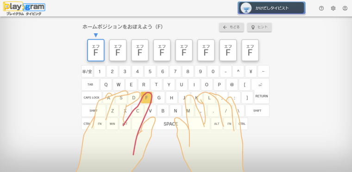The width and height of the screenshot is (352, 172).
Task: Click the U key
Action: tap(182, 85)
